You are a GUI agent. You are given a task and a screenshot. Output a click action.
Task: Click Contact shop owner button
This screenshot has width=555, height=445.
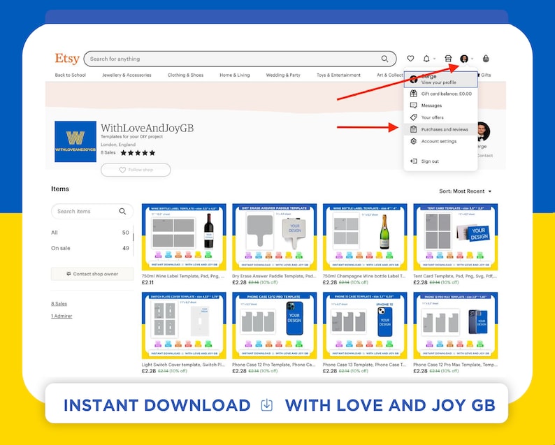pos(92,274)
